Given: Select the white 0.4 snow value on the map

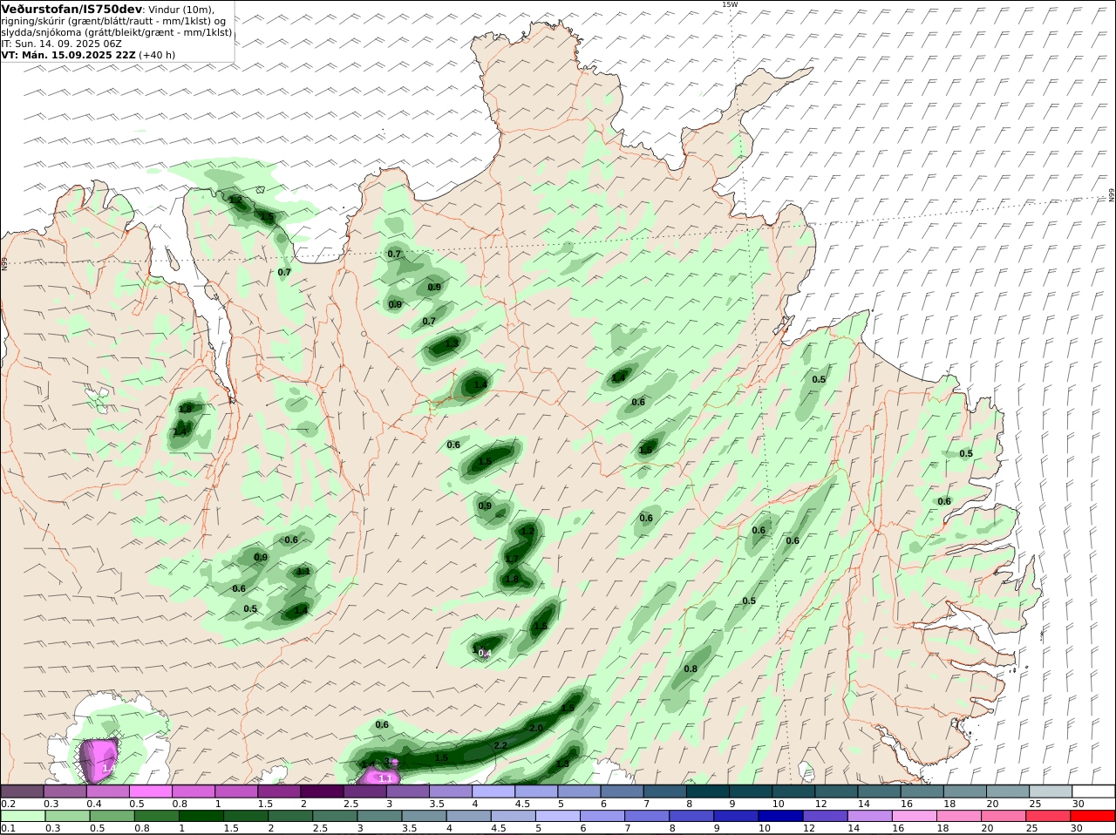Looking at the screenshot, I should (x=486, y=654).
